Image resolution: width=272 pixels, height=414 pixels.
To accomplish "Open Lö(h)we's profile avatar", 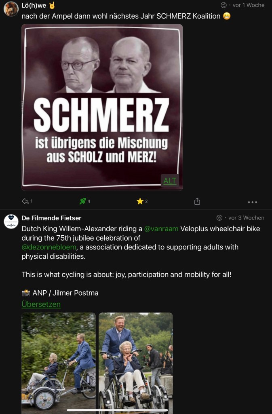I will 11,9.
